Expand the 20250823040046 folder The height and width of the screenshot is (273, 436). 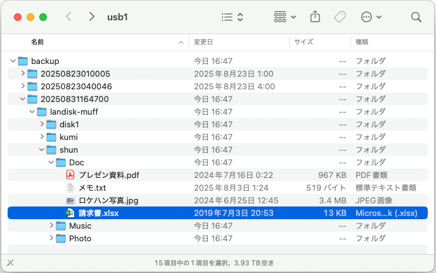(x=23, y=86)
